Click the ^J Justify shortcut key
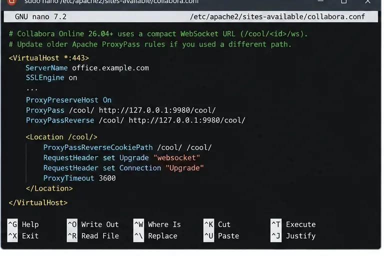The width and height of the screenshot is (384, 256). click(x=276, y=236)
